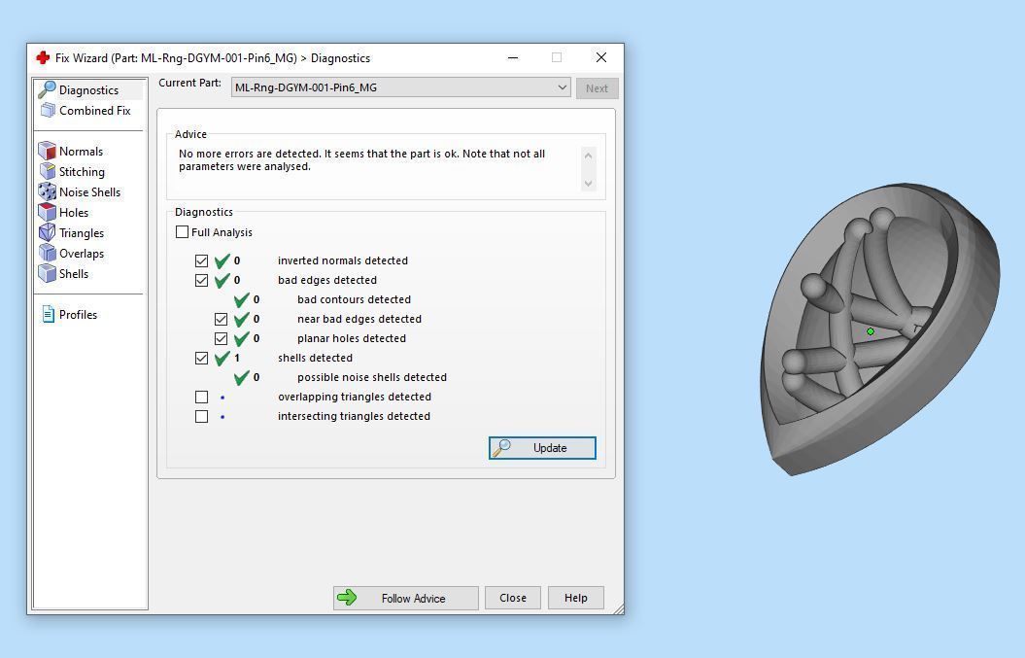Click 'bad contours detected' label
The height and width of the screenshot is (658, 1025).
coord(354,299)
